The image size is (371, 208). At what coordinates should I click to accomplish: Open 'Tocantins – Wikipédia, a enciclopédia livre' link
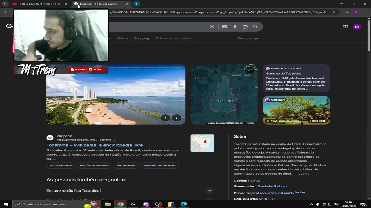[94, 145]
